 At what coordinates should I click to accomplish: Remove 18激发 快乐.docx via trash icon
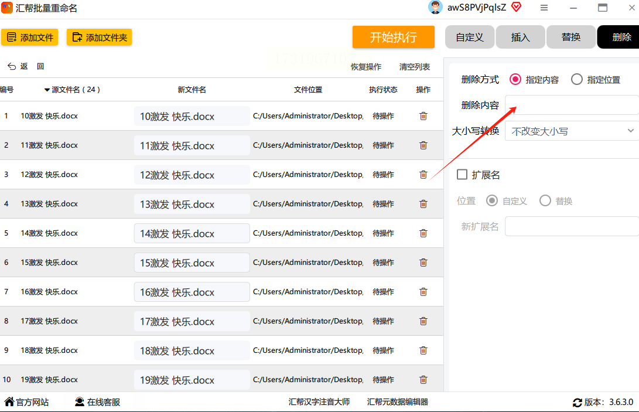(423, 351)
